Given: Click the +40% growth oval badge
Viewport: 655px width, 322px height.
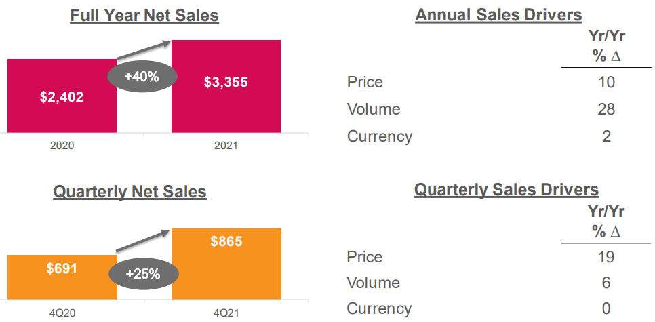Looking at the screenshot, I should click(x=142, y=77).
